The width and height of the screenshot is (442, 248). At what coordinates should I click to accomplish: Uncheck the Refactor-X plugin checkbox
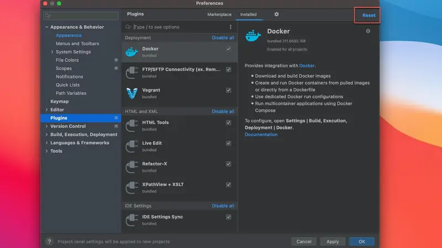pyautogui.click(x=228, y=164)
